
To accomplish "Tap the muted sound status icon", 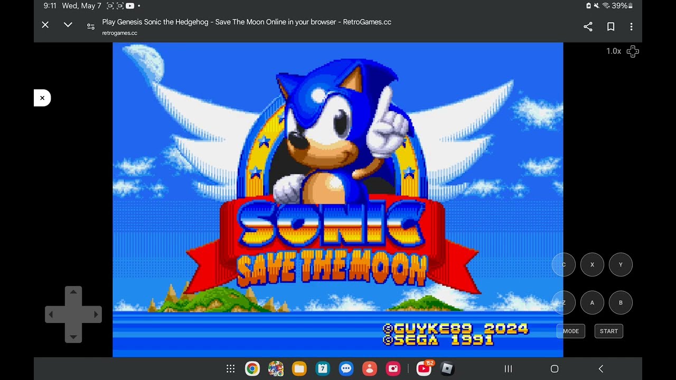I will (x=597, y=6).
